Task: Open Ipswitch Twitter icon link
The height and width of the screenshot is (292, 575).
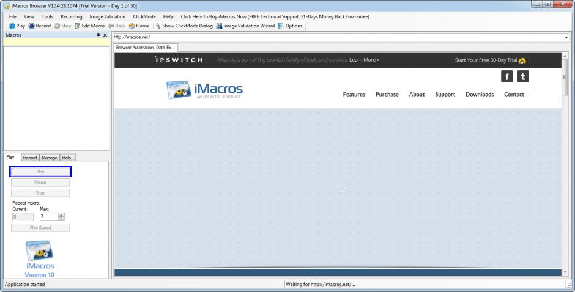Action: 523,76
